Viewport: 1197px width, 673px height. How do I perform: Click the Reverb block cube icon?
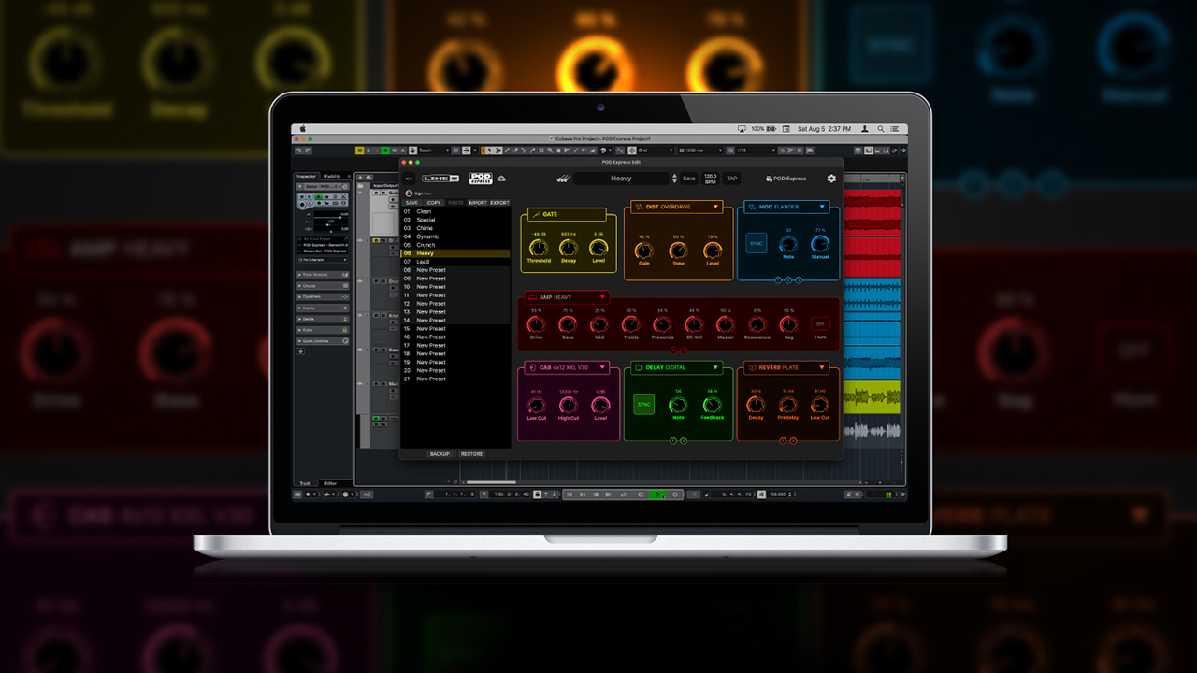[752, 368]
